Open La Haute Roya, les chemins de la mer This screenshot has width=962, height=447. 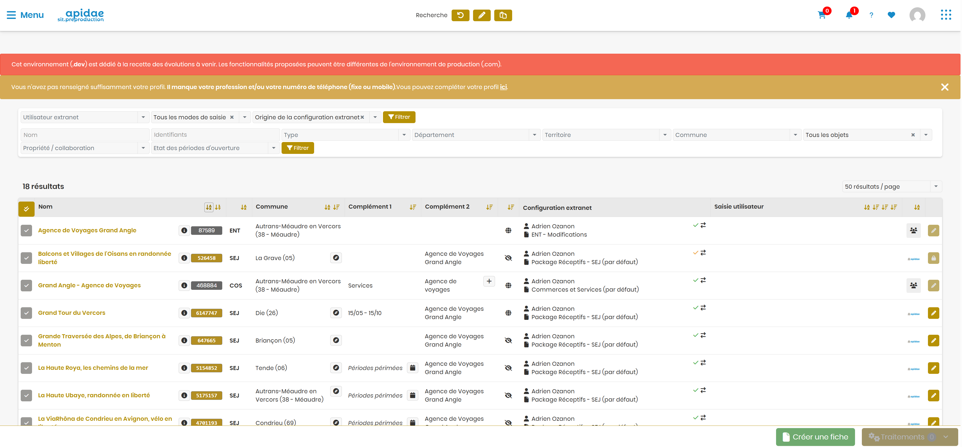[93, 368]
